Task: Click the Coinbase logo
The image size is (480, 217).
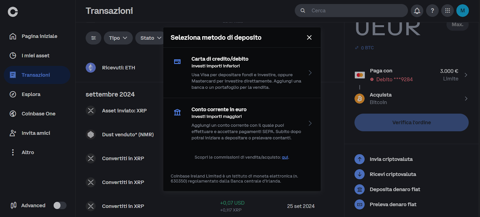Action: pos(13,12)
